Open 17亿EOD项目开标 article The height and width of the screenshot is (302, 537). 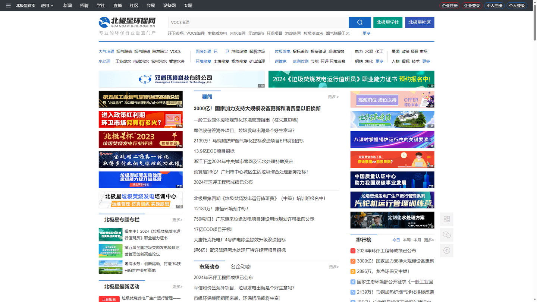(213, 229)
